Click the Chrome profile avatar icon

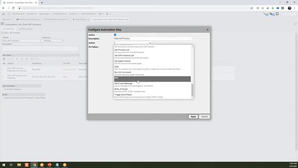(290, 8)
